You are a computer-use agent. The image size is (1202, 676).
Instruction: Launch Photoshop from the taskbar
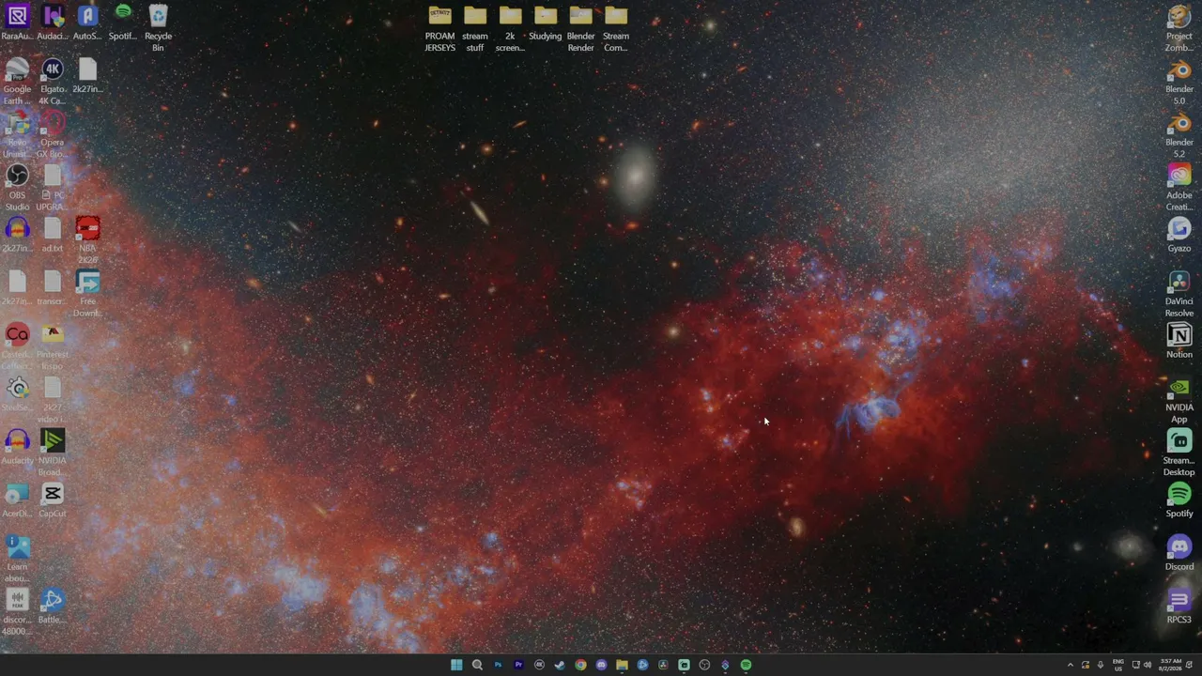point(498,665)
